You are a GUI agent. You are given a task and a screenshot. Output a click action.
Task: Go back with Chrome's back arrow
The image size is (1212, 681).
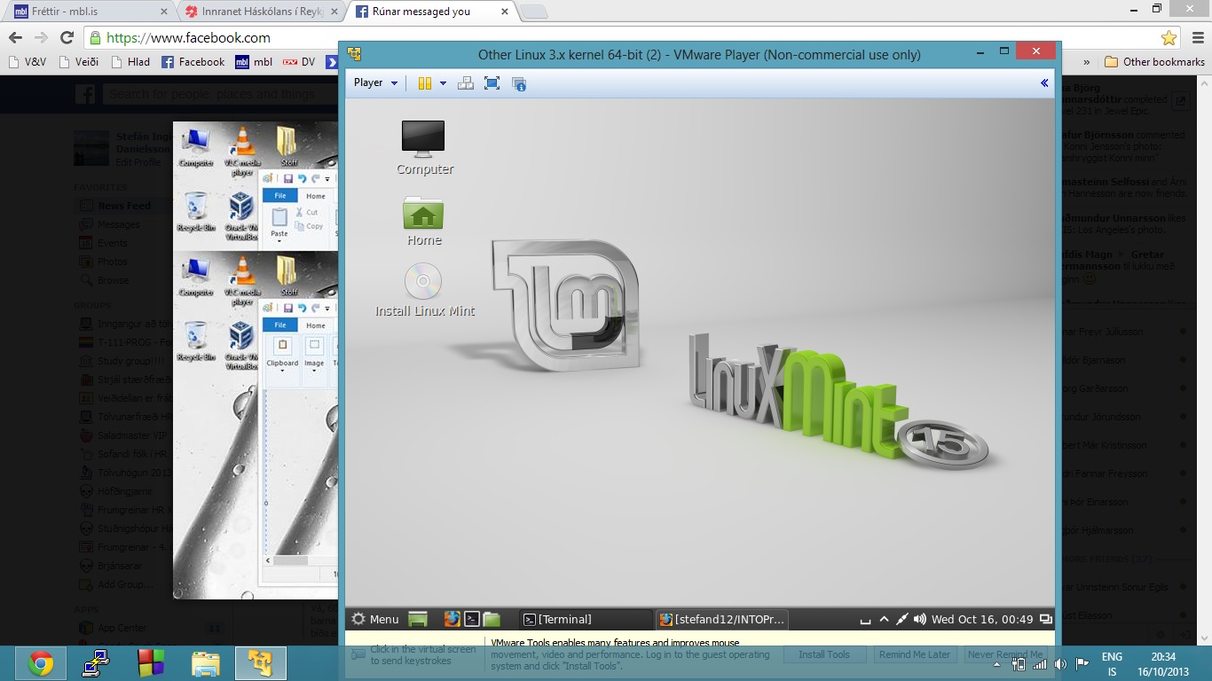[15, 38]
